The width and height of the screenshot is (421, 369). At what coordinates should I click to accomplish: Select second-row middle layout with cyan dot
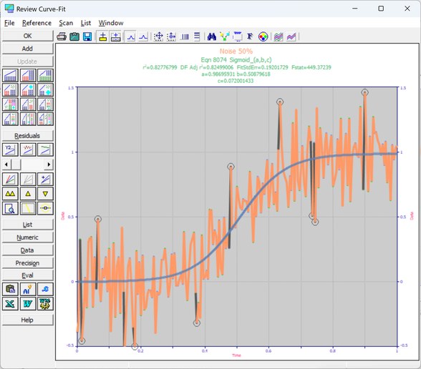[28, 90]
